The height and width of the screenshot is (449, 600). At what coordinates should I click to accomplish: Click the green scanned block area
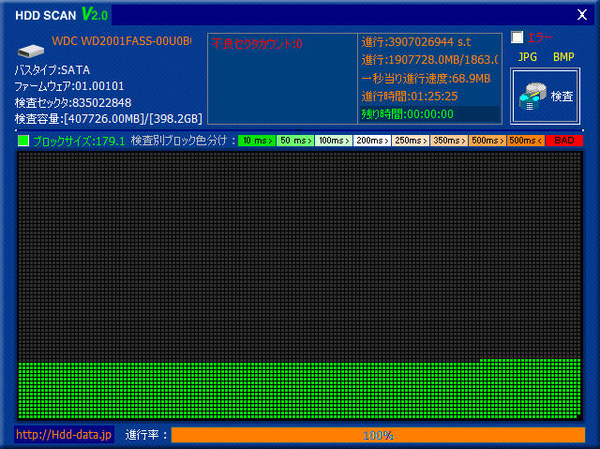[299, 390]
